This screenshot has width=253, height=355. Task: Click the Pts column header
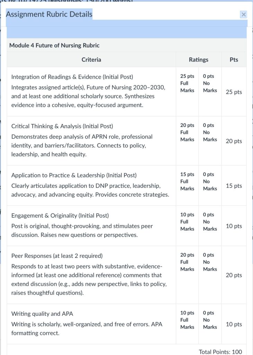234,60
